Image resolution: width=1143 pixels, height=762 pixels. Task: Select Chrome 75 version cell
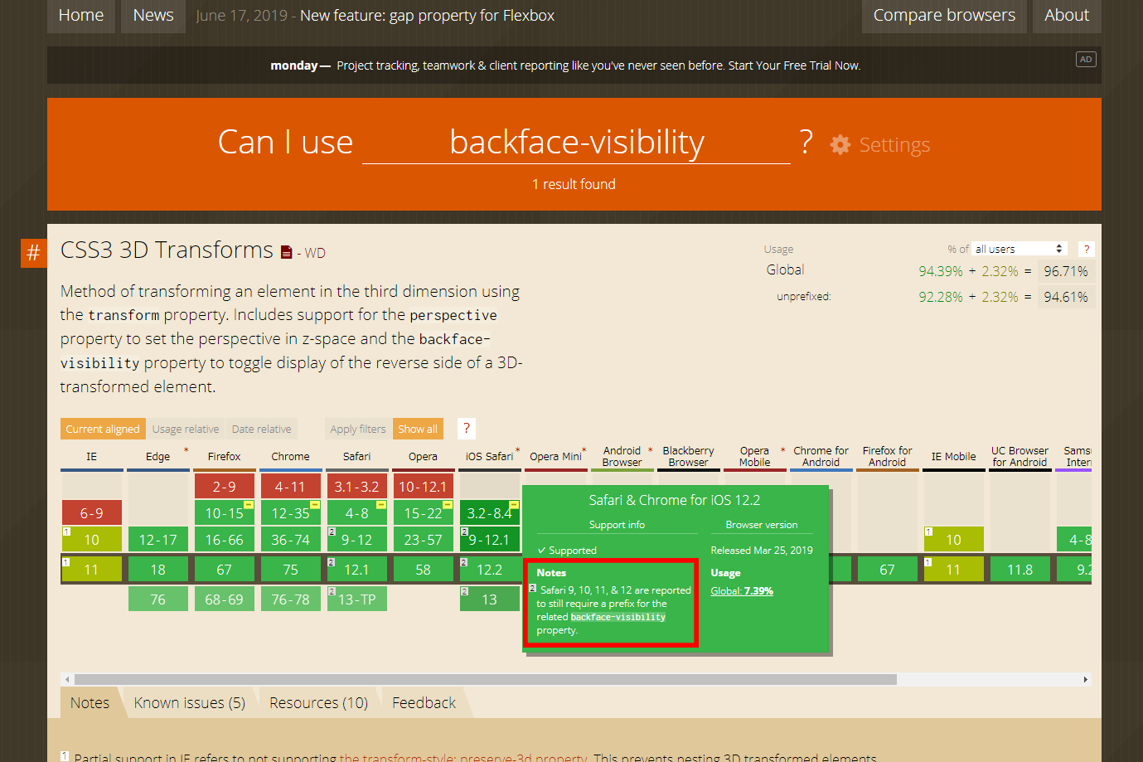pyautogui.click(x=291, y=570)
